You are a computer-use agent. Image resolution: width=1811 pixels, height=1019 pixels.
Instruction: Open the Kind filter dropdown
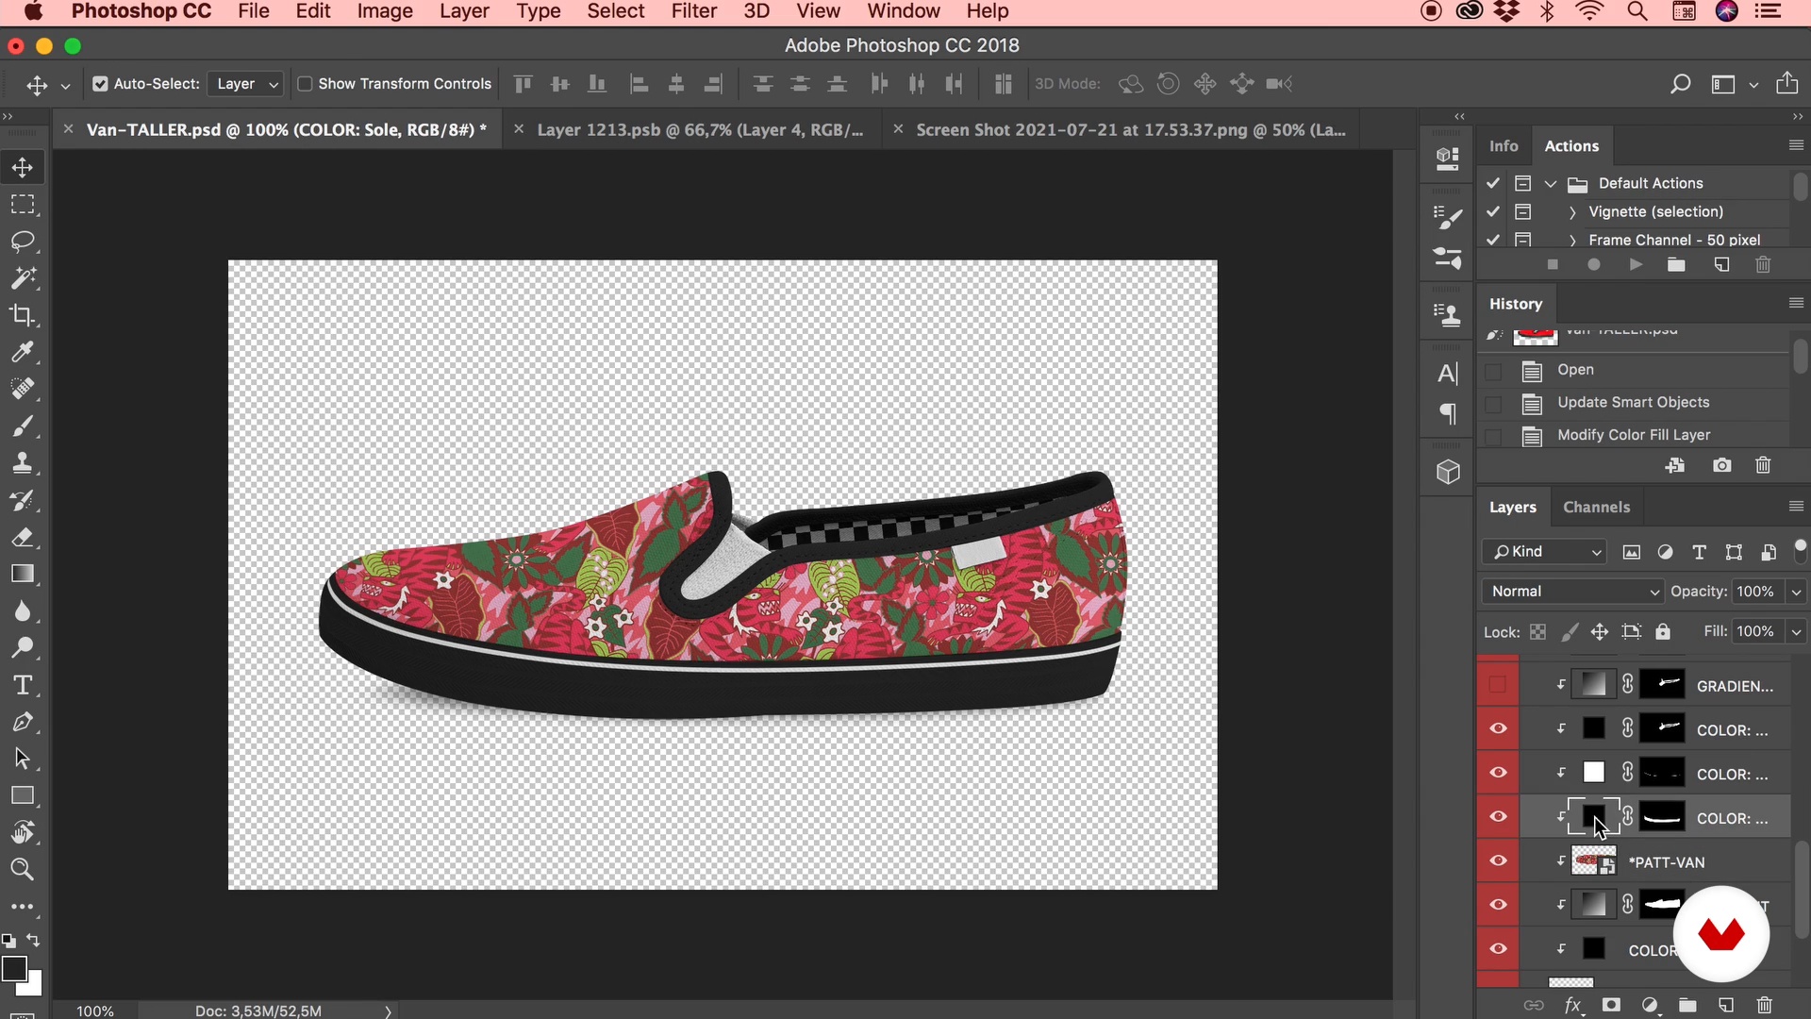pyautogui.click(x=1544, y=552)
